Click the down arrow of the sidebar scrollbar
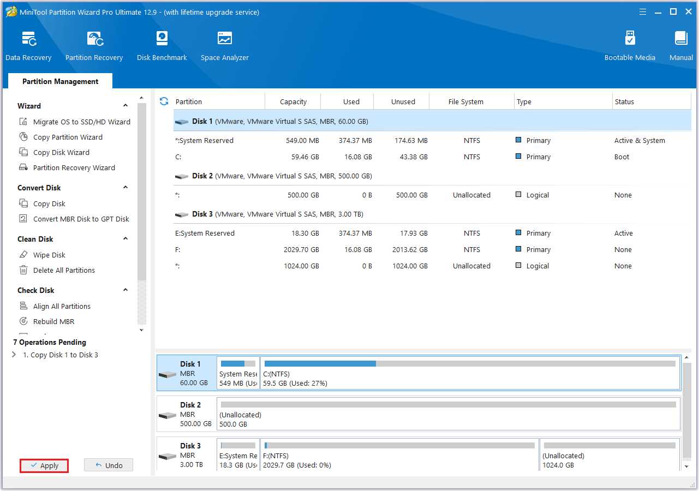Screen dimensions: 699x491 pos(142,330)
